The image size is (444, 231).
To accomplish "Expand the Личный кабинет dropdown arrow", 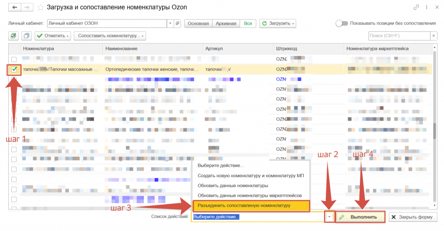I will click(x=170, y=23).
